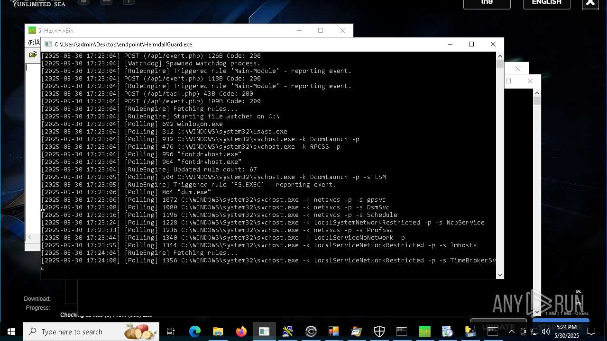The width and height of the screenshot is (607, 341).
Task: Close the HeimdallGuard console window
Action: pos(493,44)
